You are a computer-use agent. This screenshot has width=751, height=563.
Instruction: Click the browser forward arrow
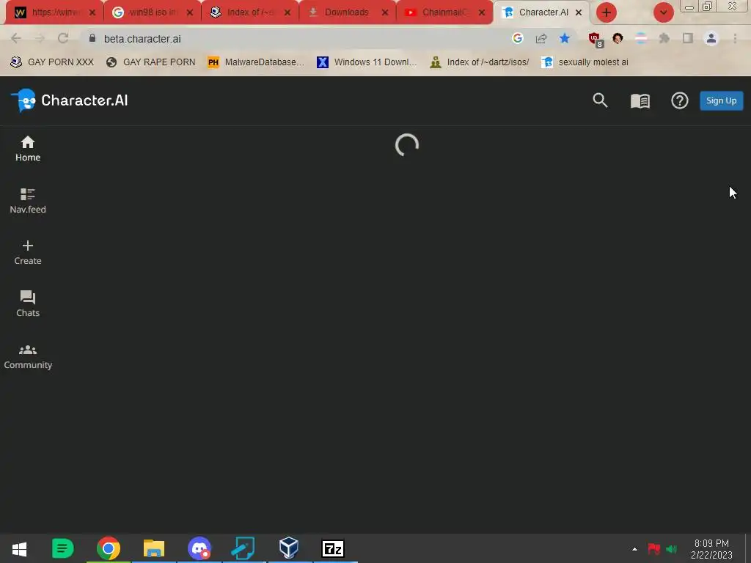point(40,38)
